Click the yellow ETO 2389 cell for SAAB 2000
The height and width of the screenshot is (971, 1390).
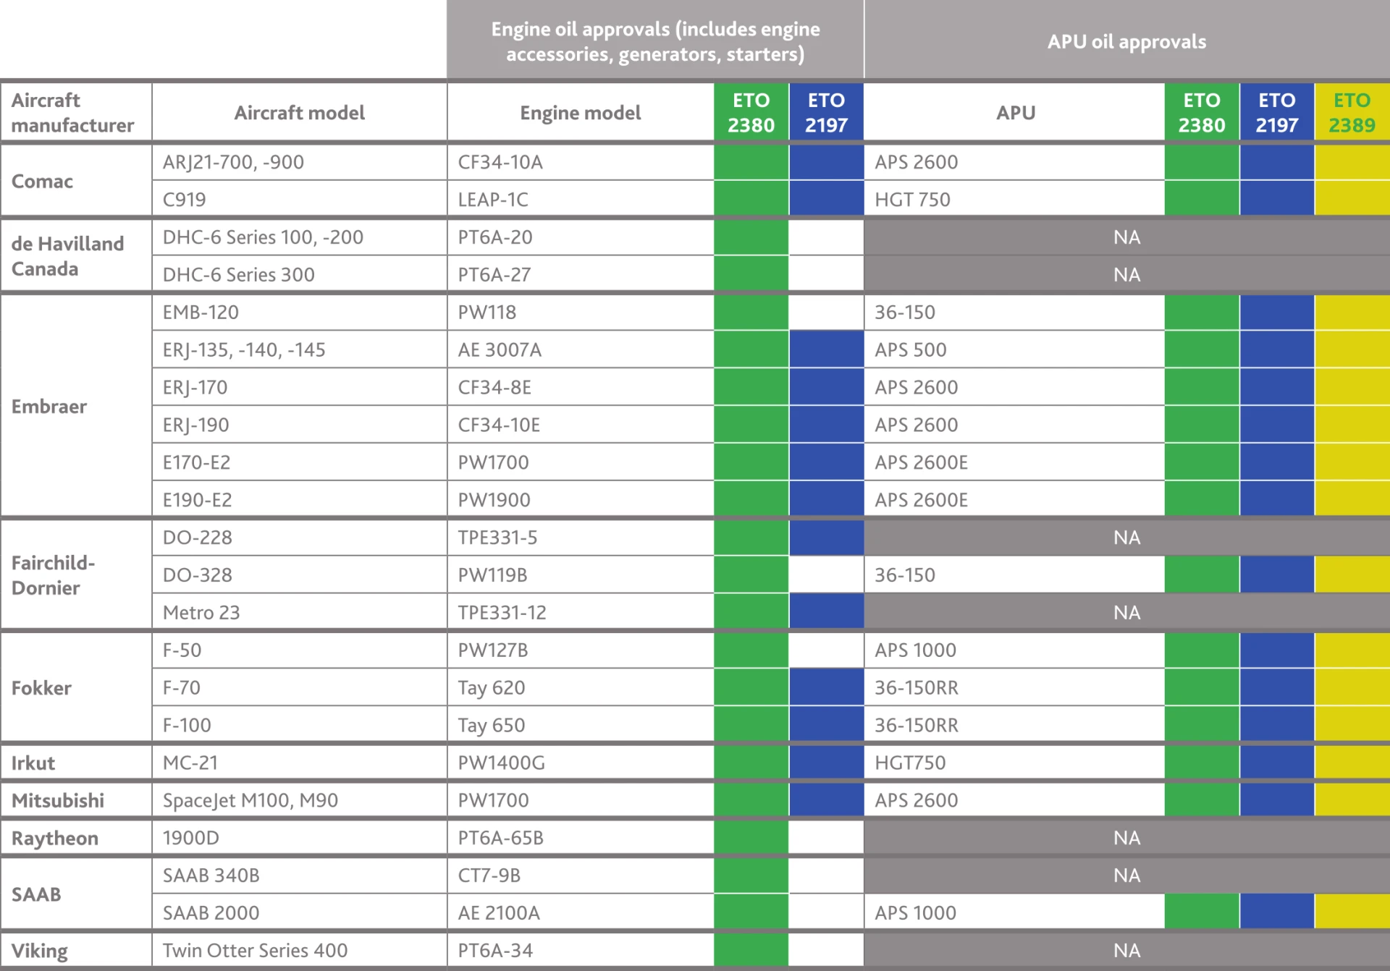pos(1352,912)
